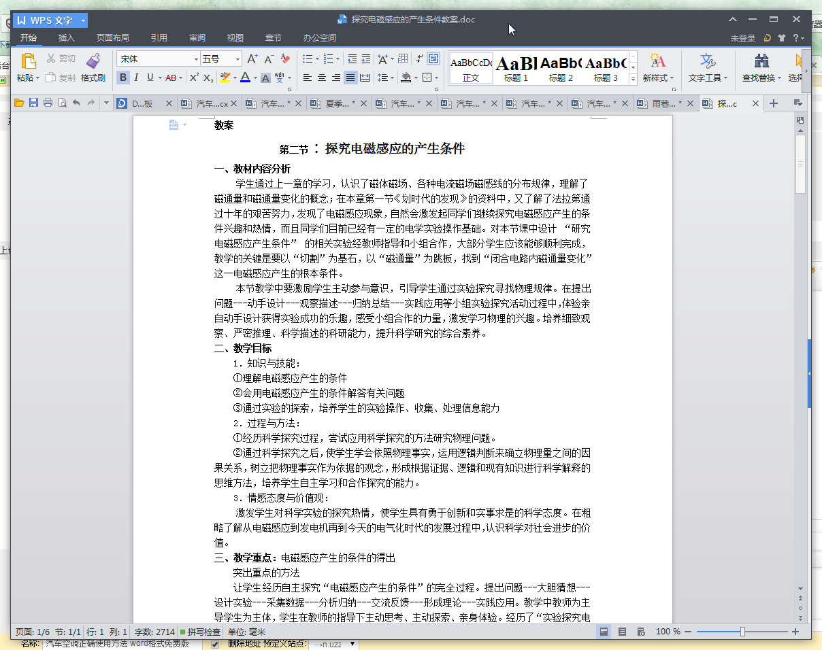Toggle Underline formatting
This screenshot has height=650, width=822.
tap(150, 78)
